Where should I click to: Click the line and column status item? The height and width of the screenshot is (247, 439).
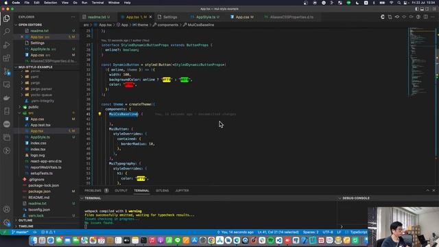tap(278, 232)
